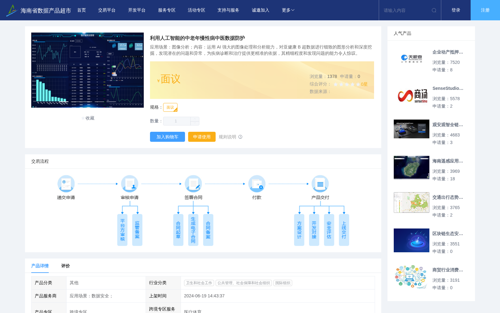The image size is (500, 313).
Task: Click the 监管备案 sub-step box
Action: point(137,230)
